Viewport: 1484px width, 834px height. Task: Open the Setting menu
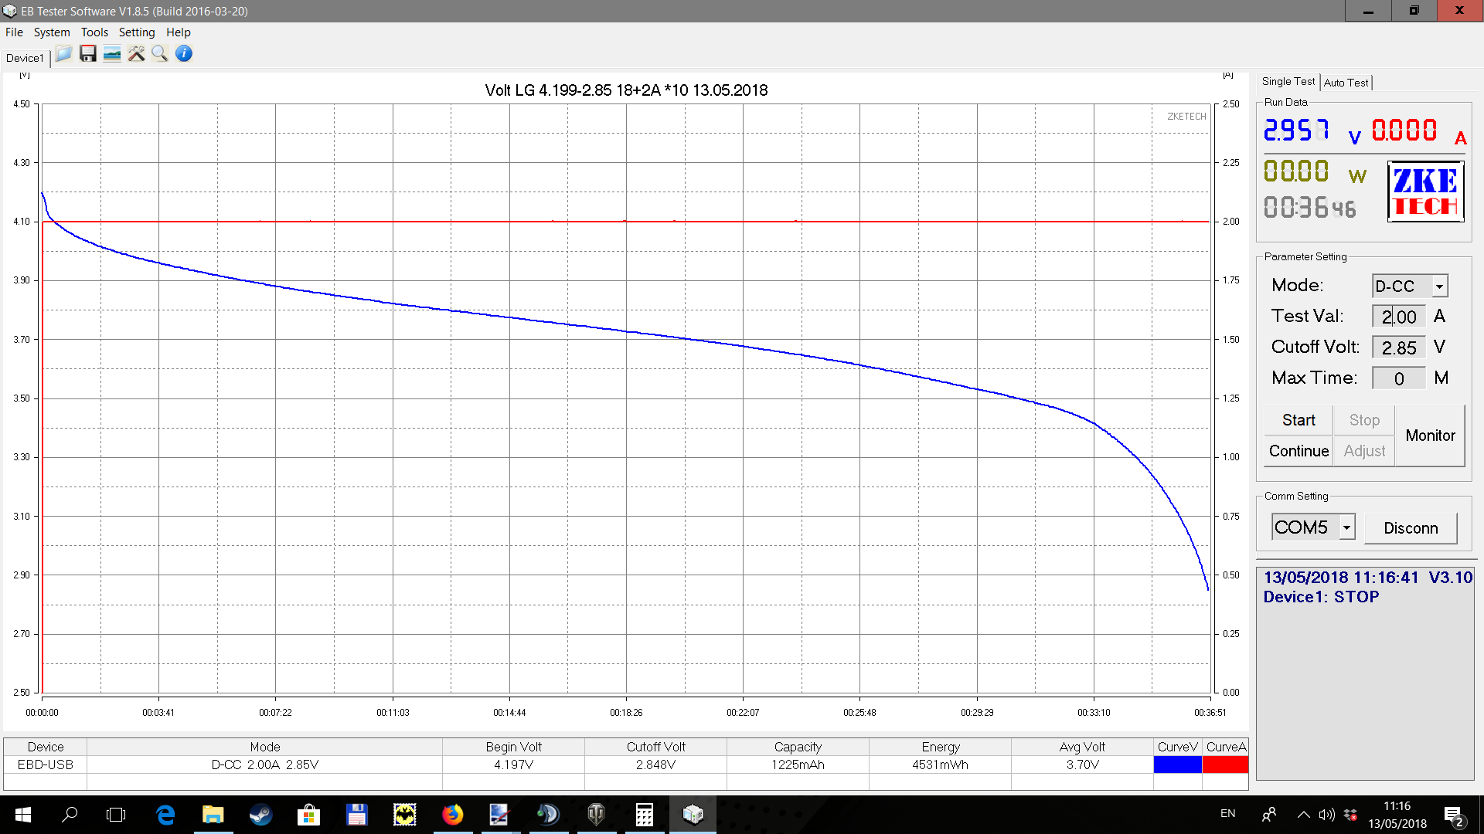pos(137,32)
